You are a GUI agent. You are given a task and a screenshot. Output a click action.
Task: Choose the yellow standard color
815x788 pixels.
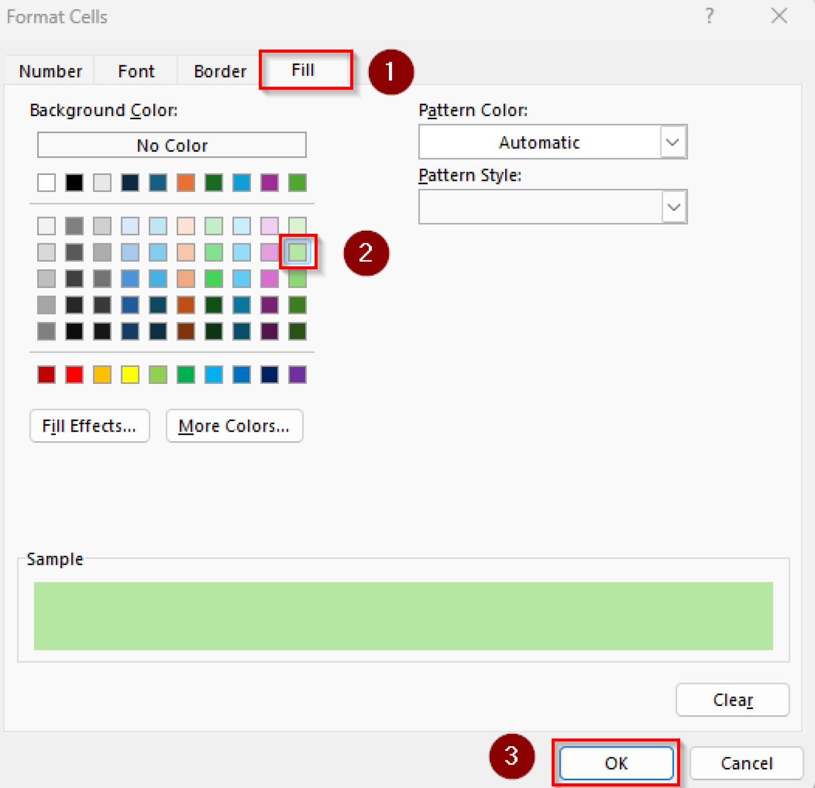coord(129,374)
